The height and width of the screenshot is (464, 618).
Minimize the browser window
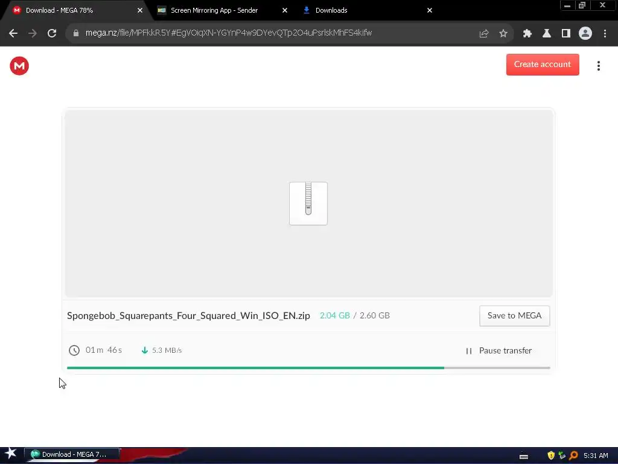tap(567, 5)
